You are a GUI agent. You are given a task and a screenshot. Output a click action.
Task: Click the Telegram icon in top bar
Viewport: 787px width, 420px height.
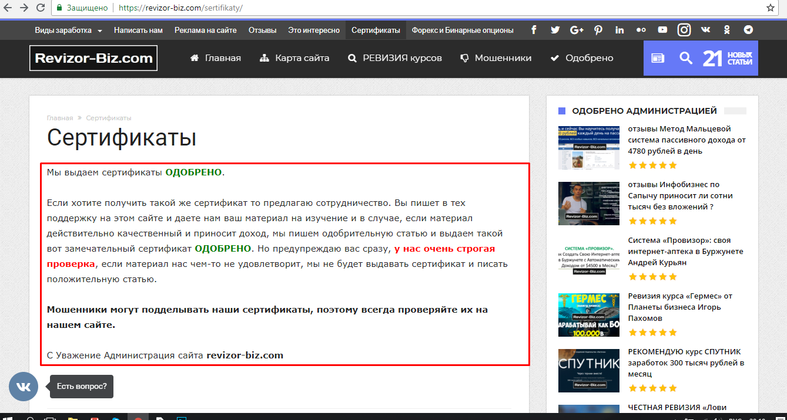point(748,30)
